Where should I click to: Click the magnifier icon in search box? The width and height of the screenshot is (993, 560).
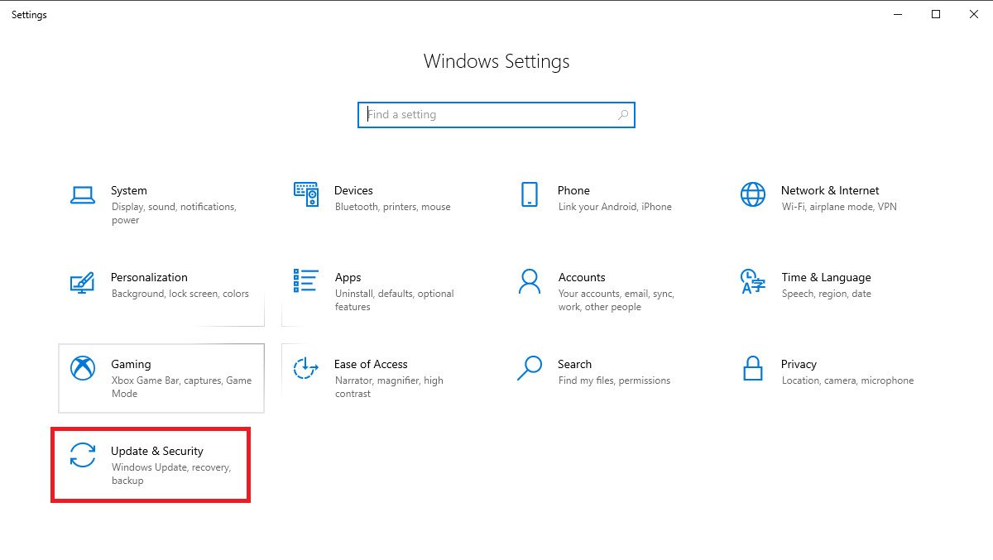coord(623,115)
